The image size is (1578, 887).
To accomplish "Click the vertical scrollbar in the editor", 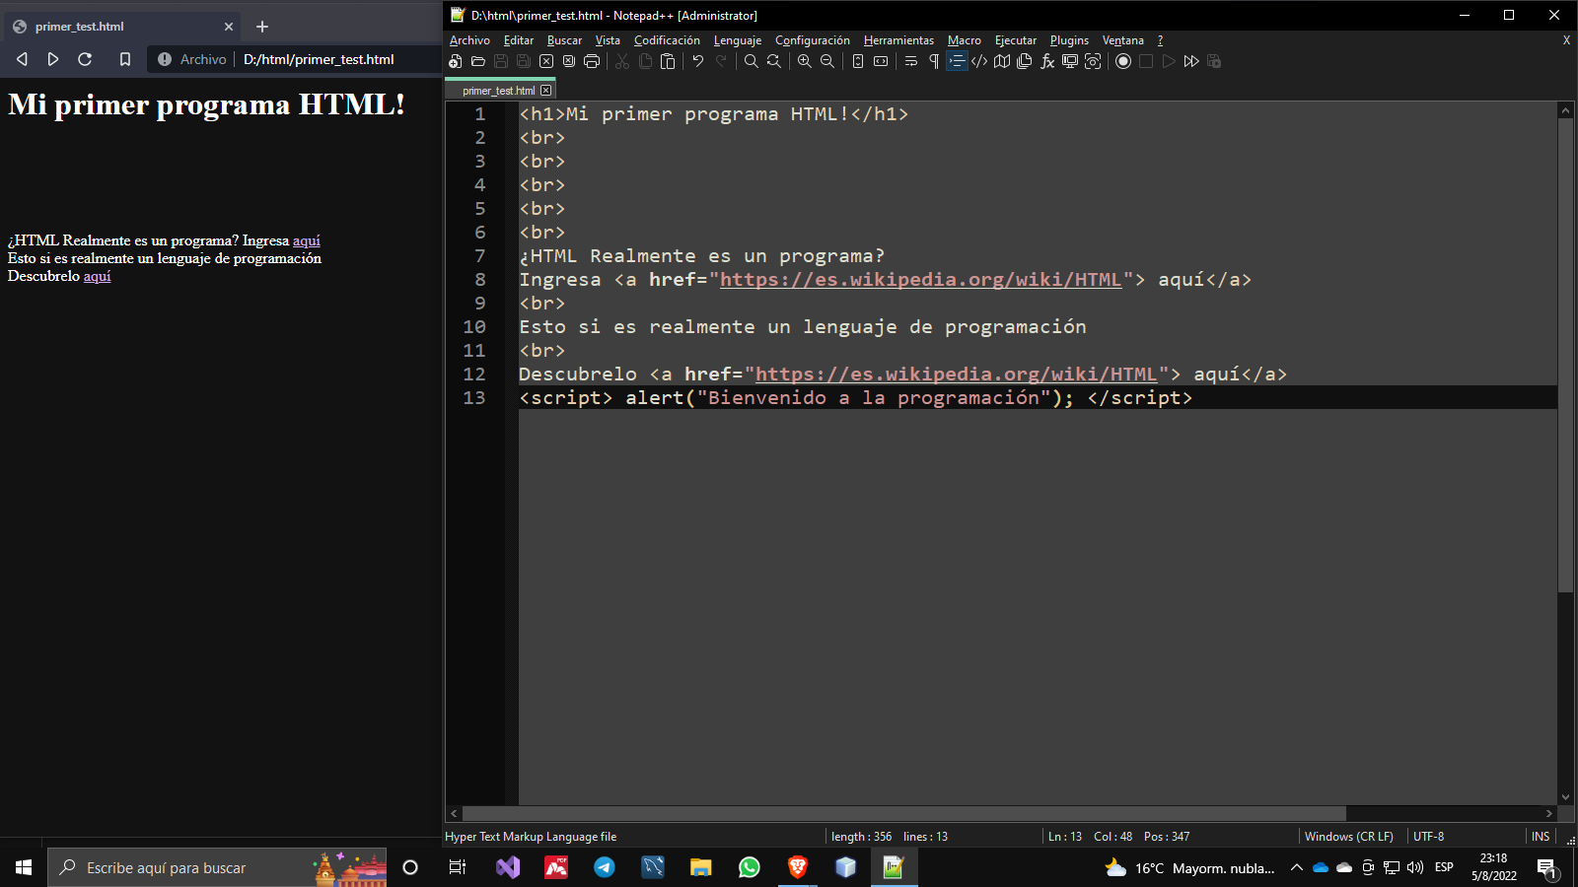I will (x=1565, y=355).
